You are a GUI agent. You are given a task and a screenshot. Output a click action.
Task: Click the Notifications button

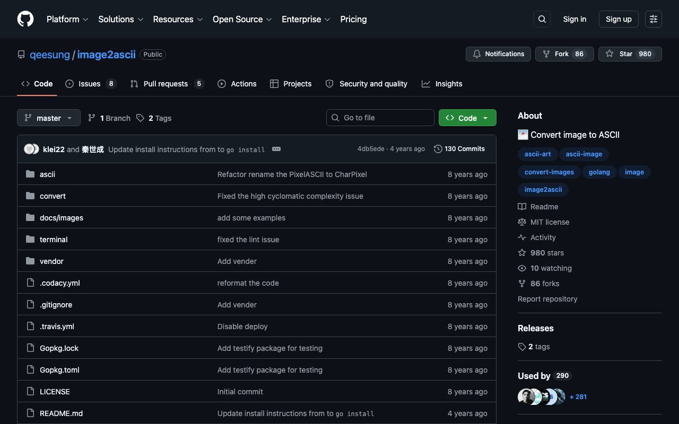(x=498, y=54)
